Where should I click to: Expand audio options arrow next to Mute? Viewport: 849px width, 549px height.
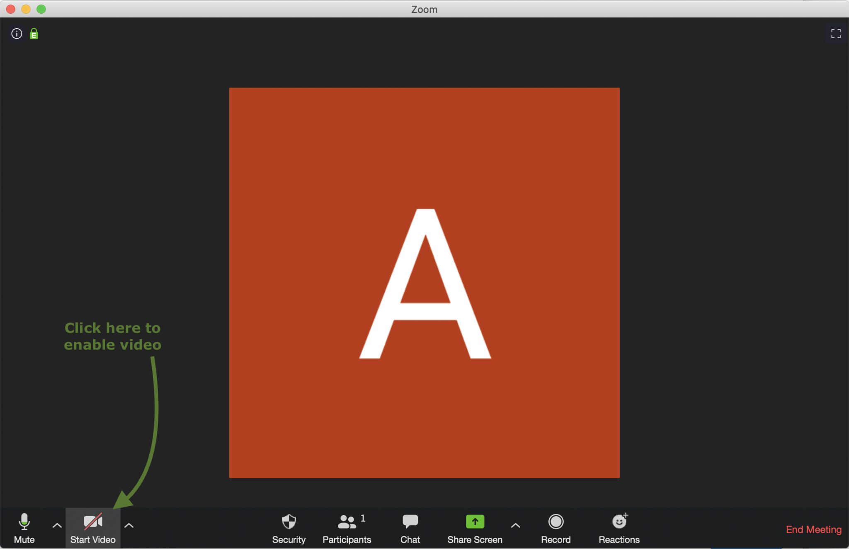(x=57, y=525)
